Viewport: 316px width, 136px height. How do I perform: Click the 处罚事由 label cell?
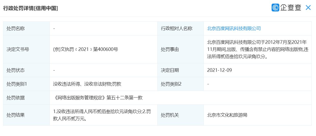181,49
